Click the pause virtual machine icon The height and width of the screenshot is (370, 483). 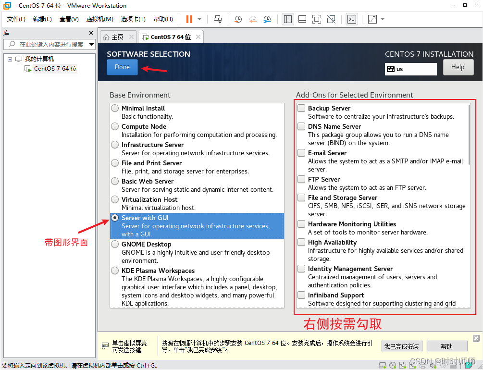point(189,19)
